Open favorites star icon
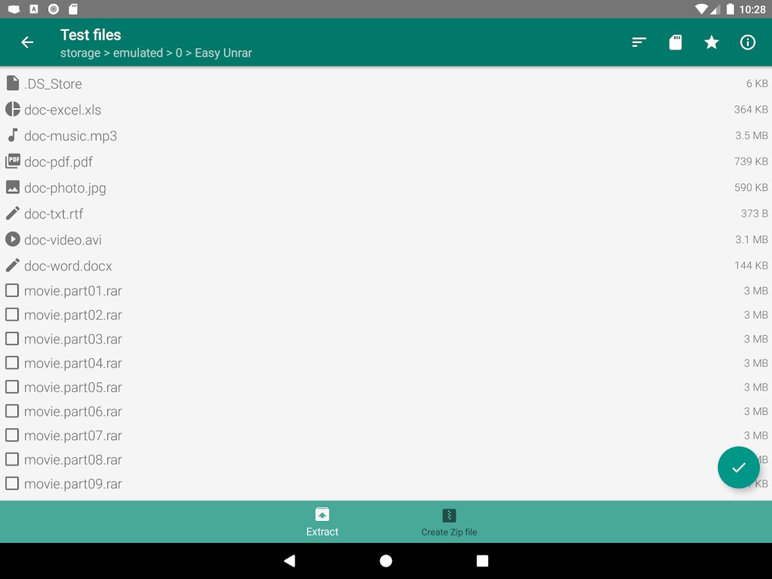Viewport: 772px width, 579px height. click(x=712, y=42)
